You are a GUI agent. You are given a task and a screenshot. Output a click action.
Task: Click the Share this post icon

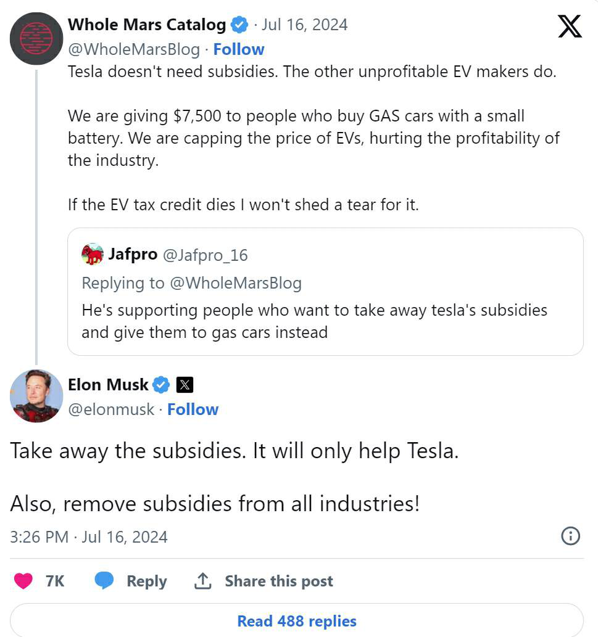[202, 581]
